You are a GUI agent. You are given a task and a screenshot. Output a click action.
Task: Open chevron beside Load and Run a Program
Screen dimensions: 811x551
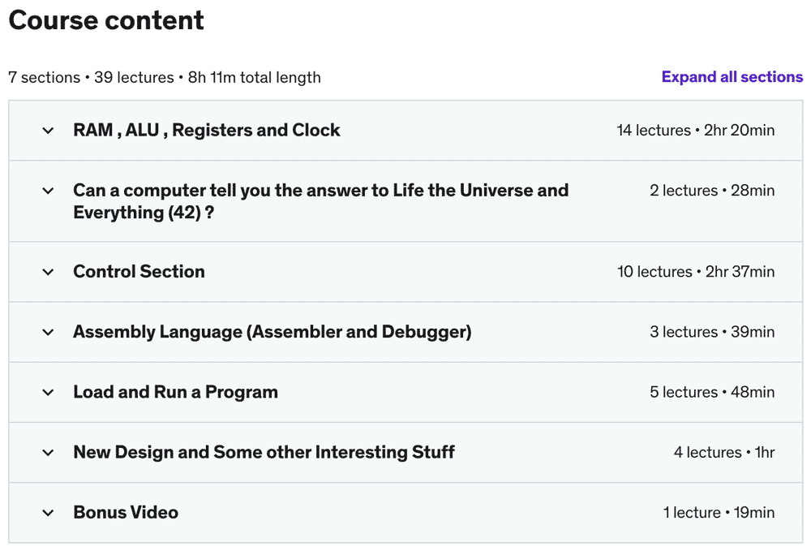pos(48,392)
